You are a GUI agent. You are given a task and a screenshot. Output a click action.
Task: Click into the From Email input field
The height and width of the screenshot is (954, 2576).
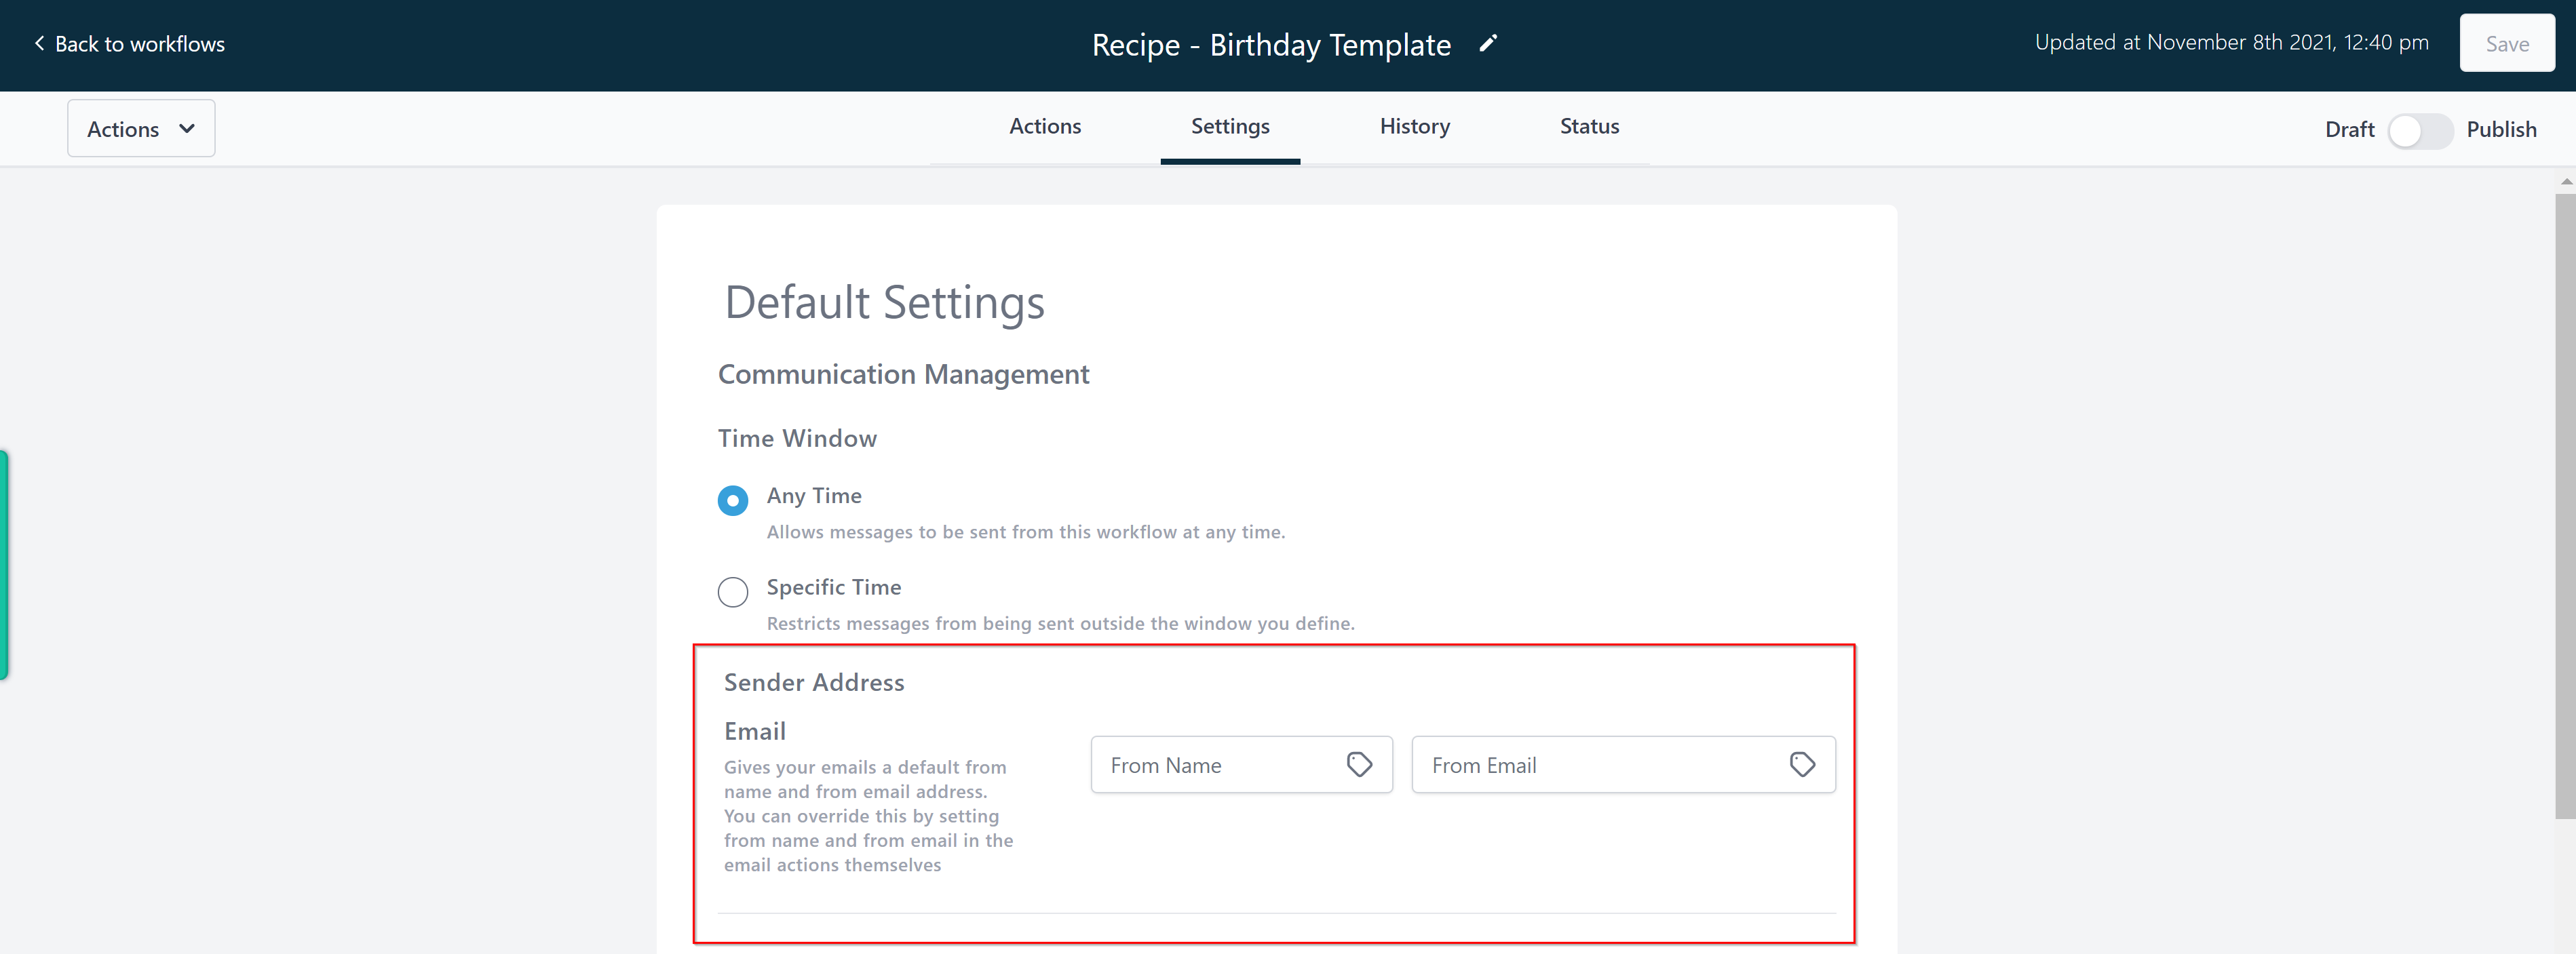(1623, 764)
